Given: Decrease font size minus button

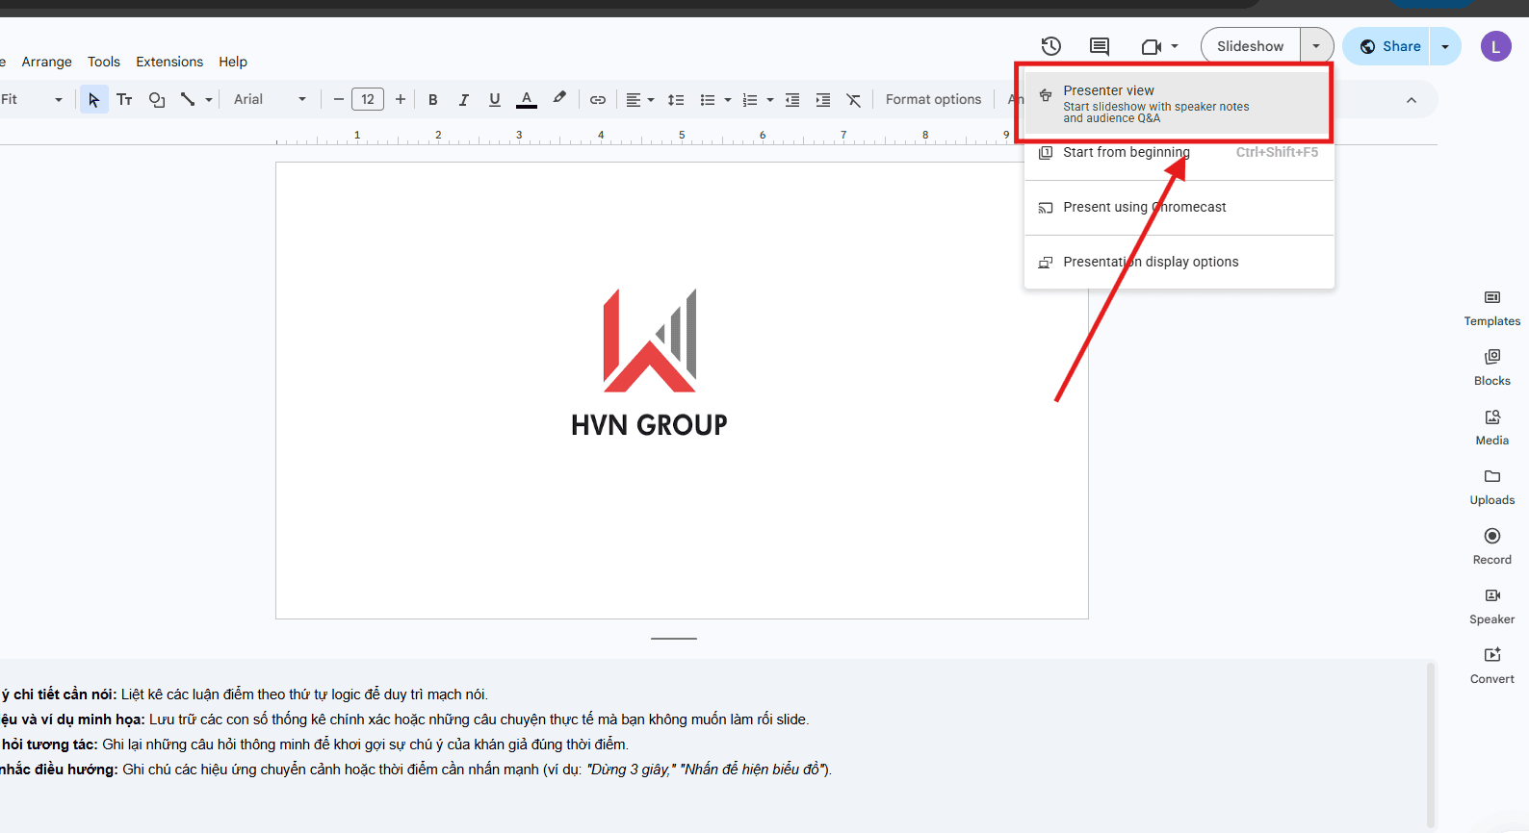Looking at the screenshot, I should [339, 99].
